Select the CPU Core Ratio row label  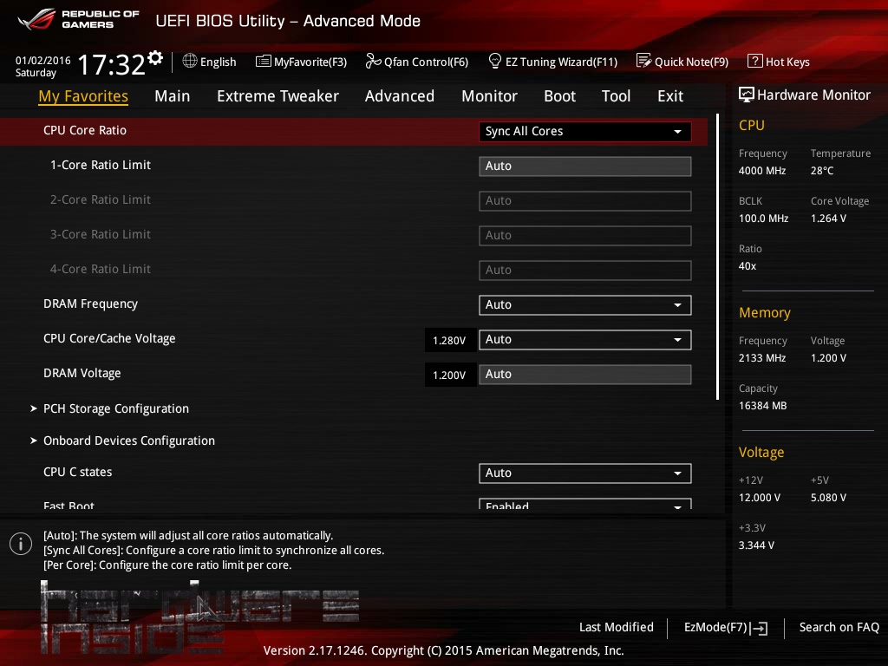(85, 130)
